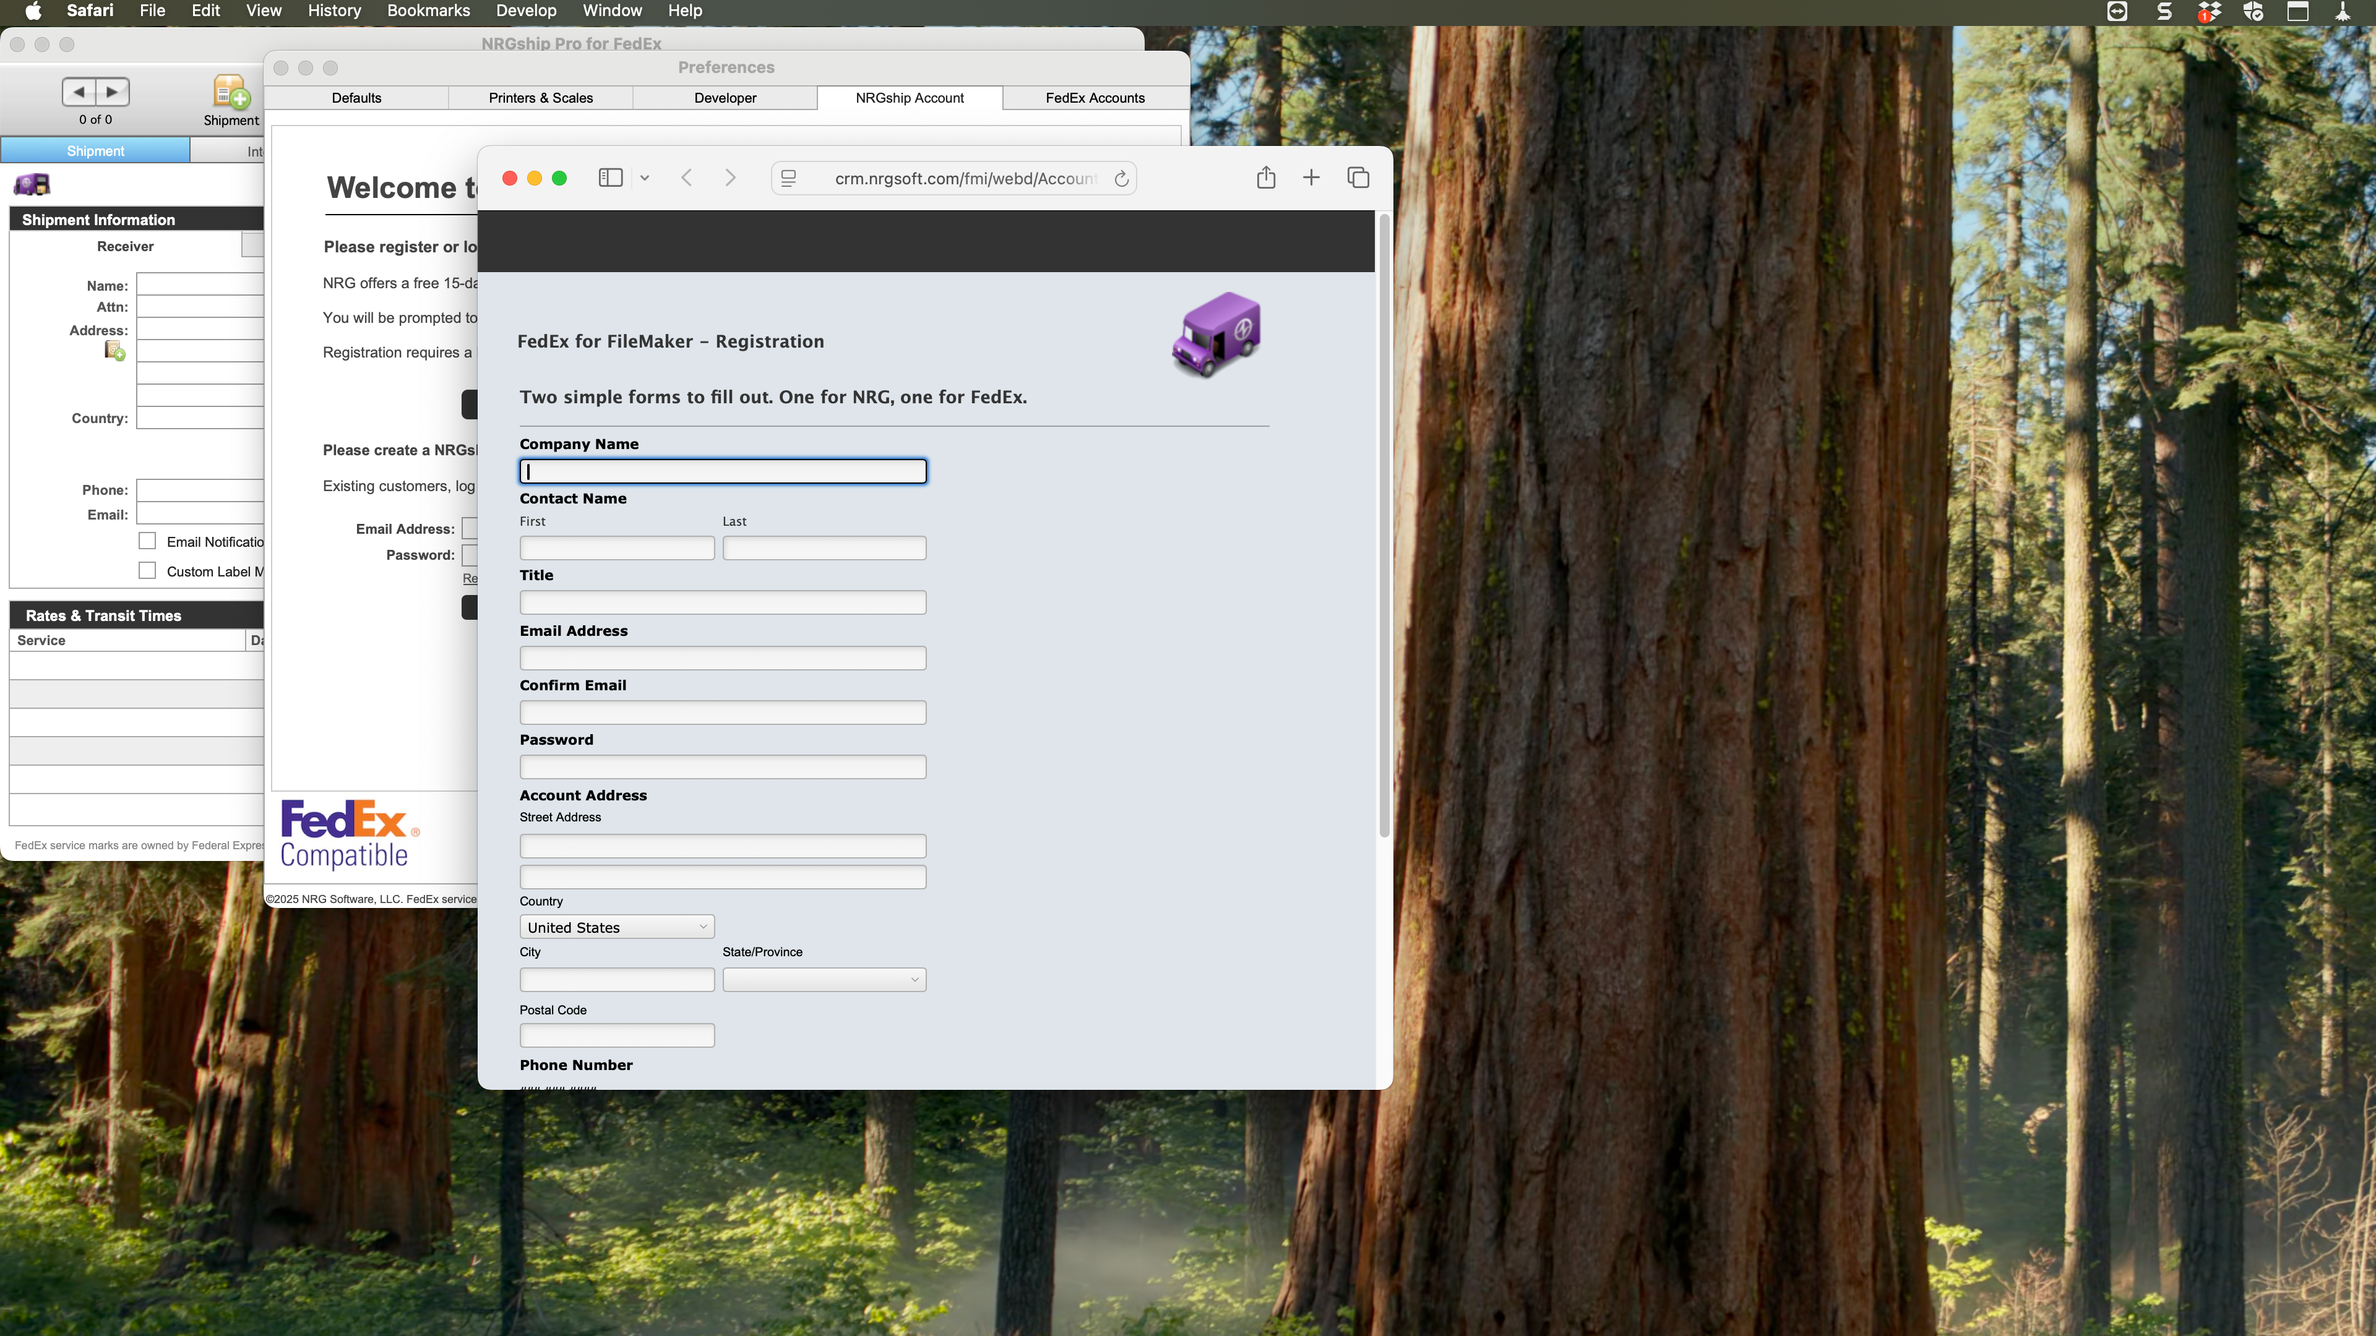2376x1336 pixels.
Task: Open the History menu
Action: (x=334, y=11)
